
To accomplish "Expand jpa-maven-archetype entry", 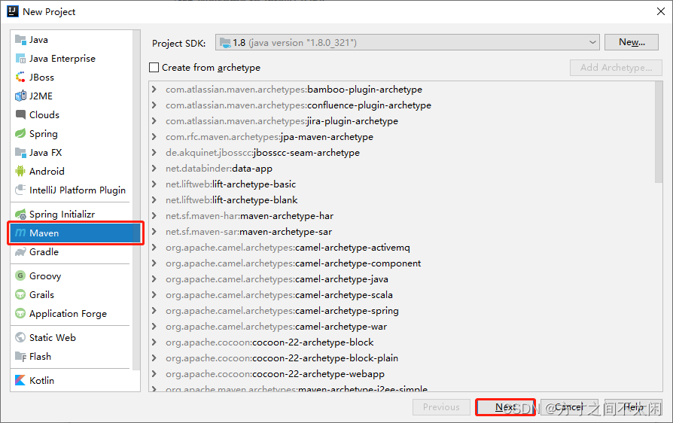I will pyautogui.click(x=154, y=137).
